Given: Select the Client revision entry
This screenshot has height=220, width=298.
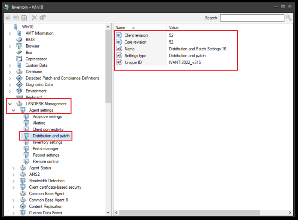Looking at the screenshot, I should 137,35.
